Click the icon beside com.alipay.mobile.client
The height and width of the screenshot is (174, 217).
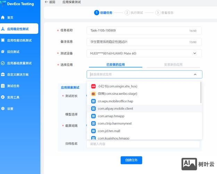tap(93, 109)
